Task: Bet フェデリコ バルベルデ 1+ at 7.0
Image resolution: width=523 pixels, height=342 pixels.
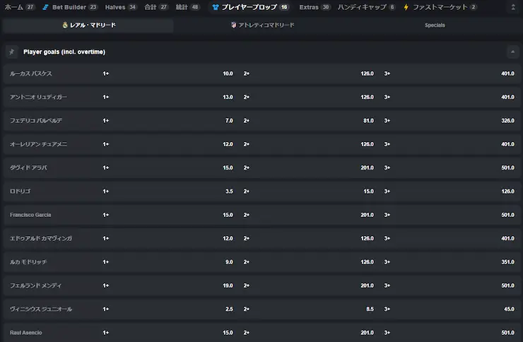Action: (x=168, y=121)
